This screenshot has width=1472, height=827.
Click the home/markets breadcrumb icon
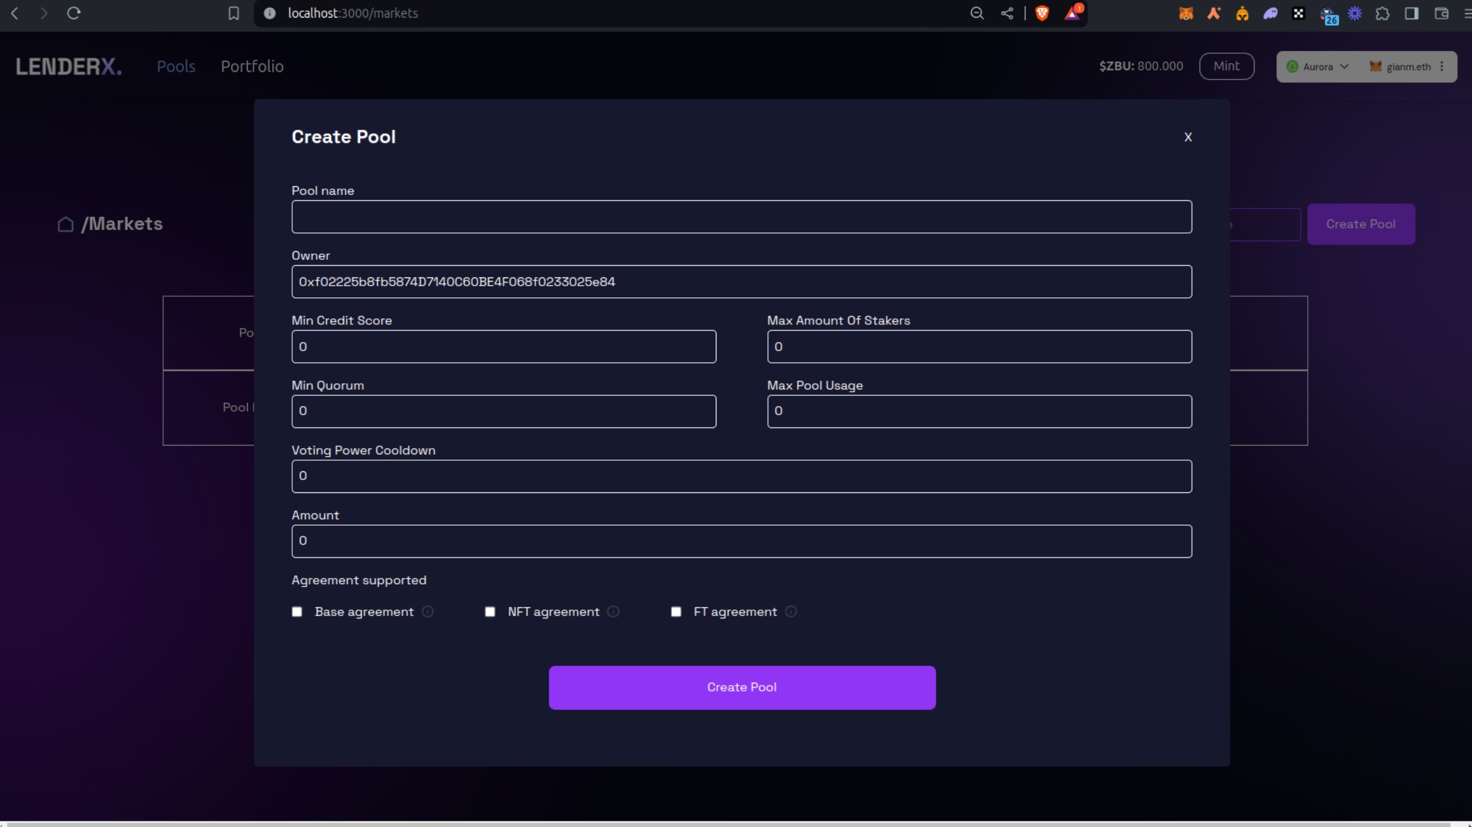click(x=65, y=224)
